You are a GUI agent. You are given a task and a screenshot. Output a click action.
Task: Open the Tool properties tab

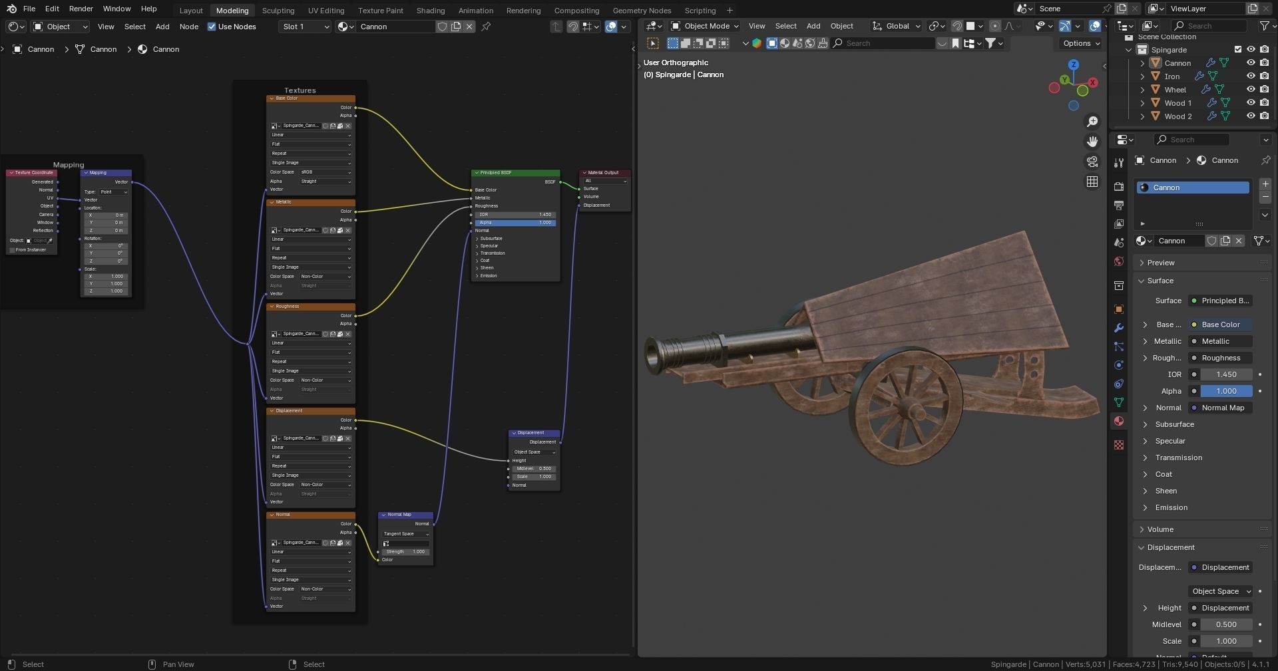1119,162
